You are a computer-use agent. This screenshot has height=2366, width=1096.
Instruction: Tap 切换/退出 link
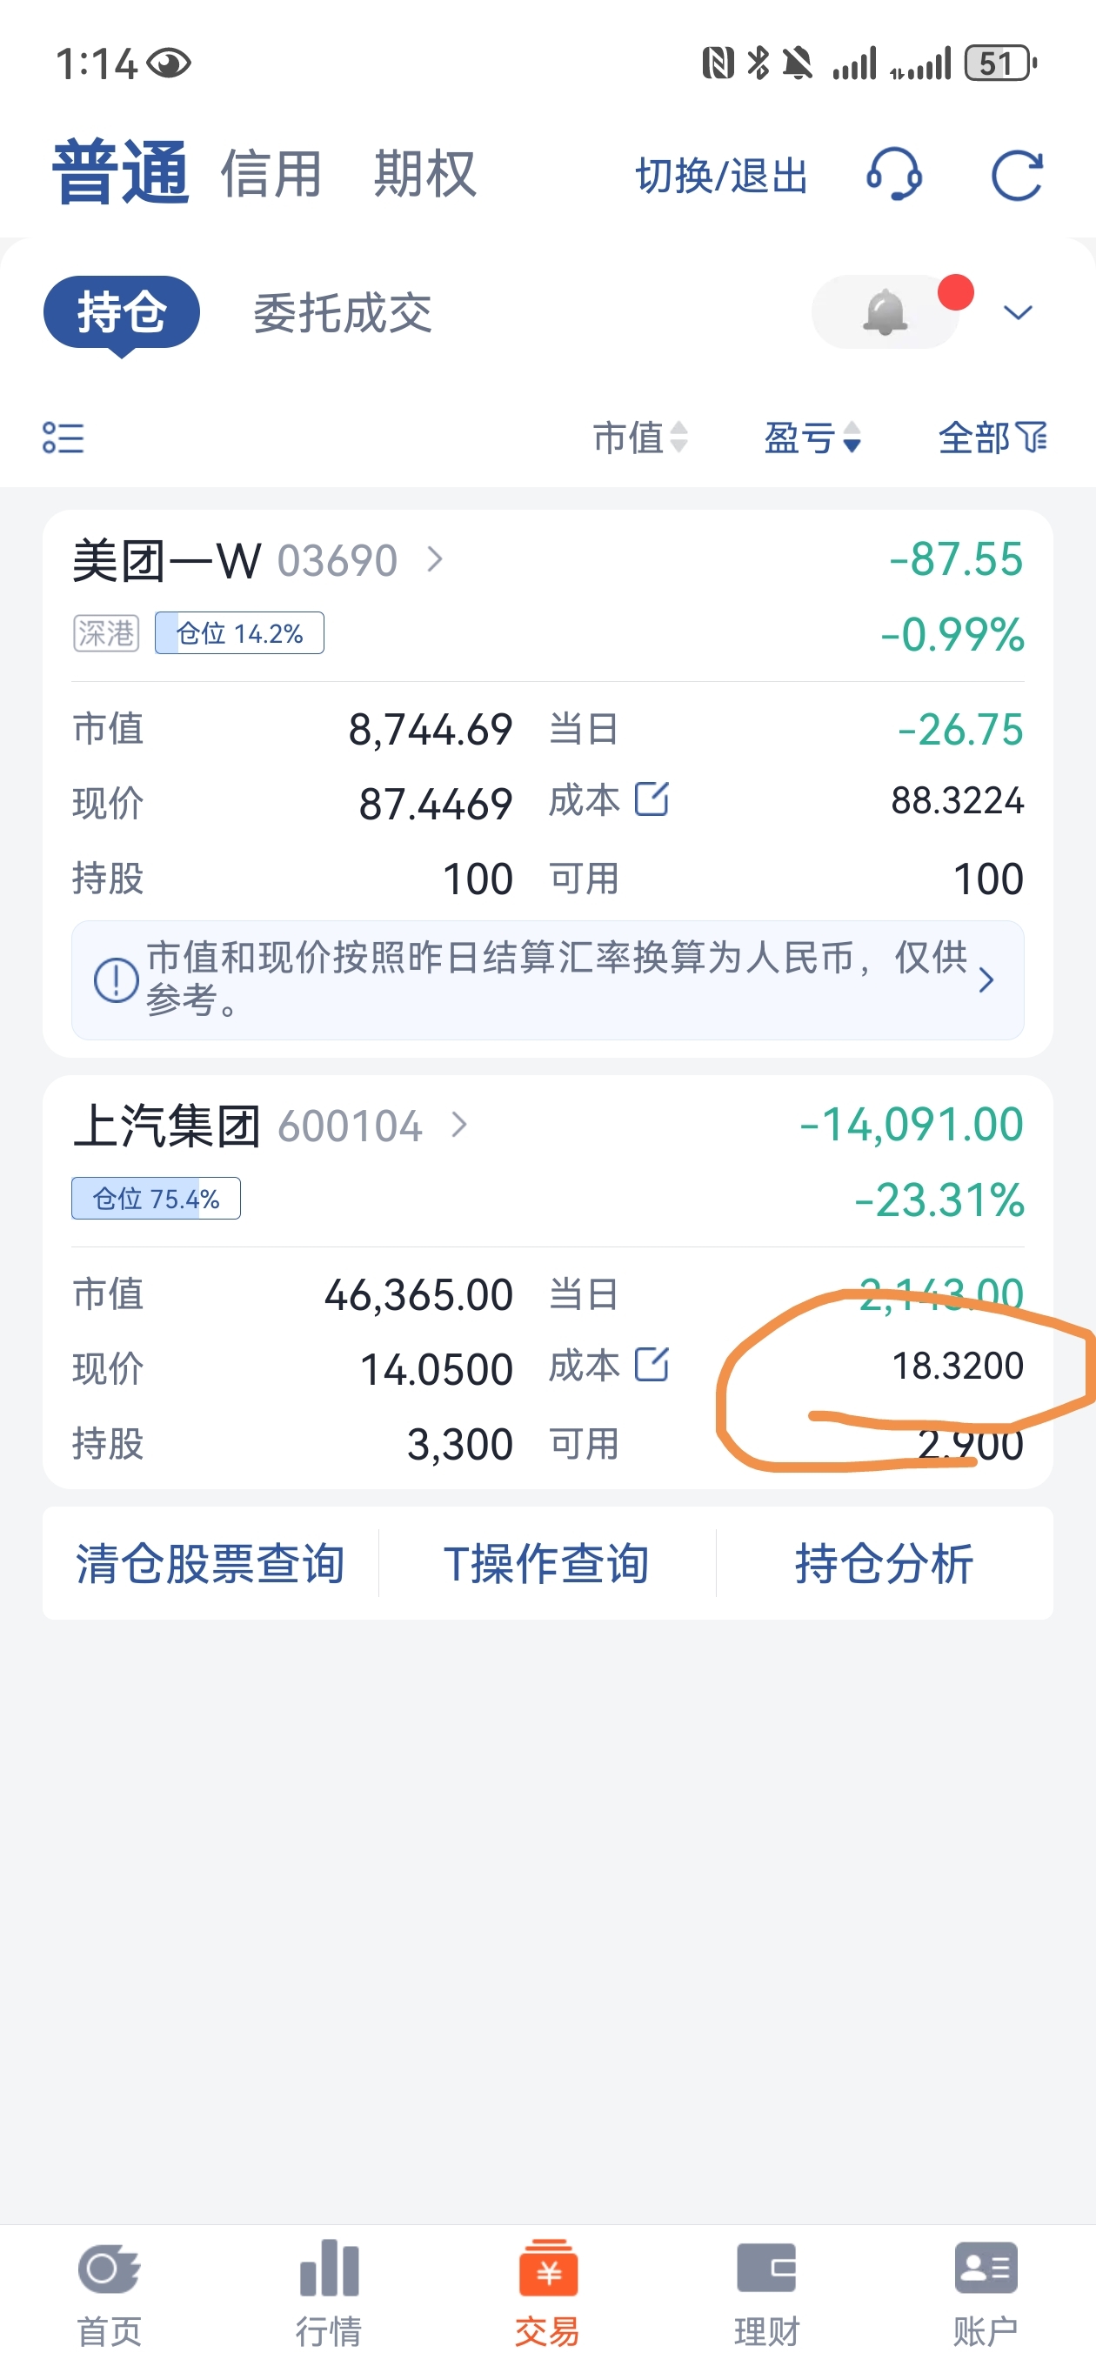coord(721,176)
